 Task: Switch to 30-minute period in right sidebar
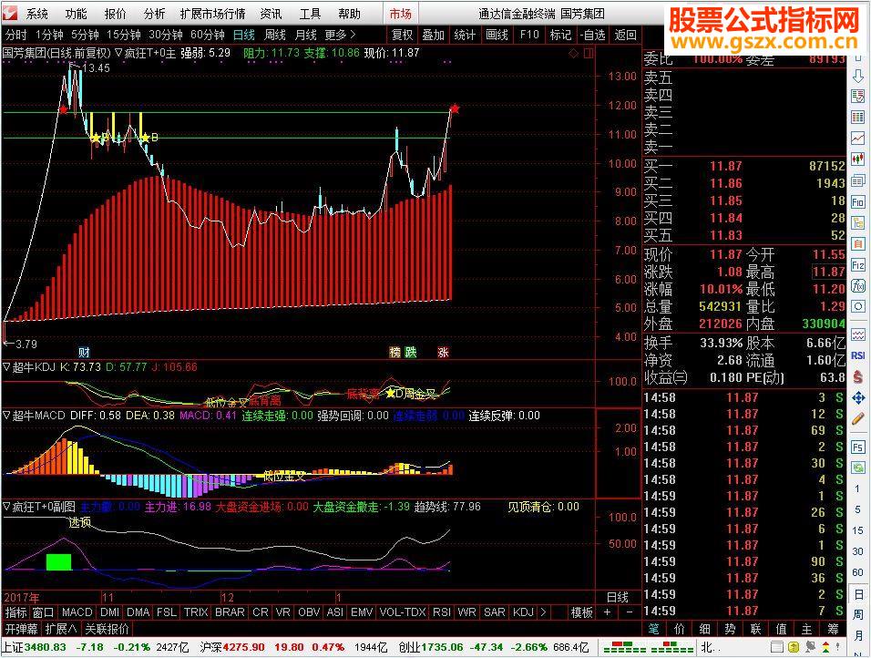858,551
